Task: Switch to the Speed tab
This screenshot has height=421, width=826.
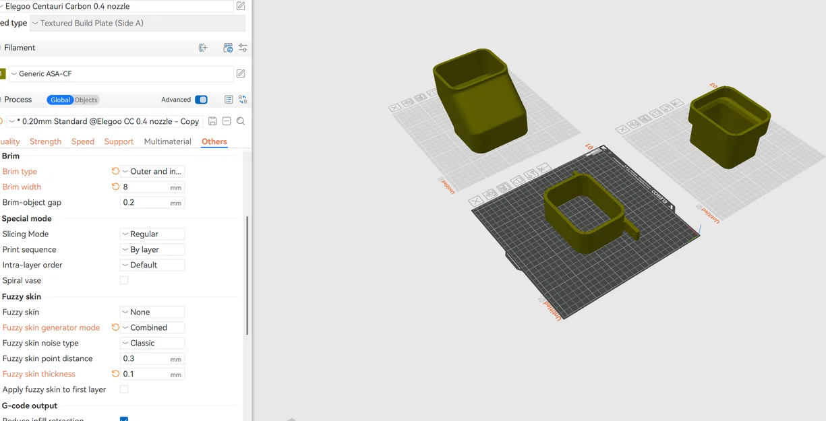Action: coord(82,141)
